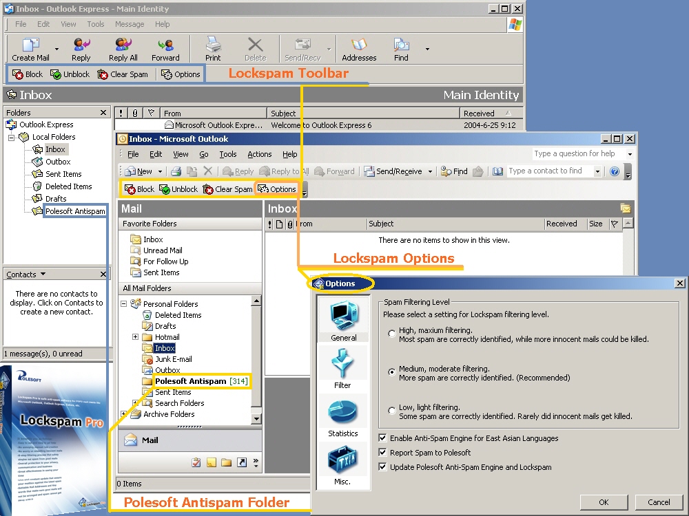Open Message menu in Outlook Express

coord(130,24)
